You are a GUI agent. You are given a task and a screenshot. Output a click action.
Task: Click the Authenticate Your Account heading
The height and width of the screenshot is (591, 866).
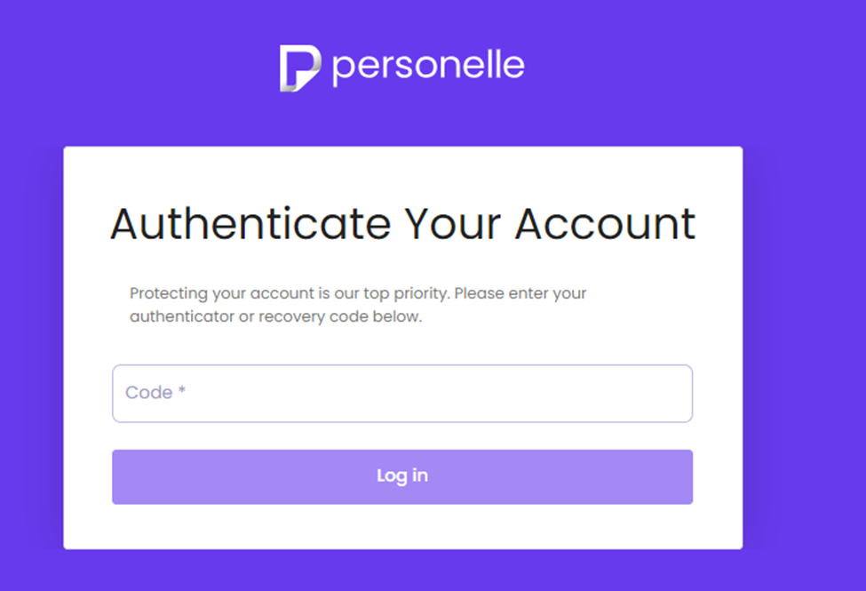[402, 223]
